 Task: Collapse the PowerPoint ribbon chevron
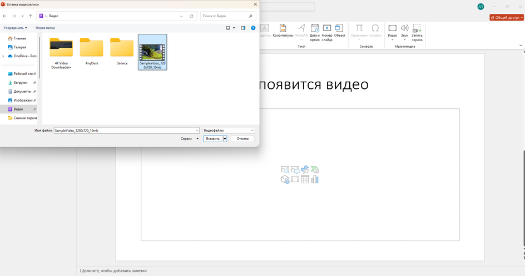tap(521, 46)
